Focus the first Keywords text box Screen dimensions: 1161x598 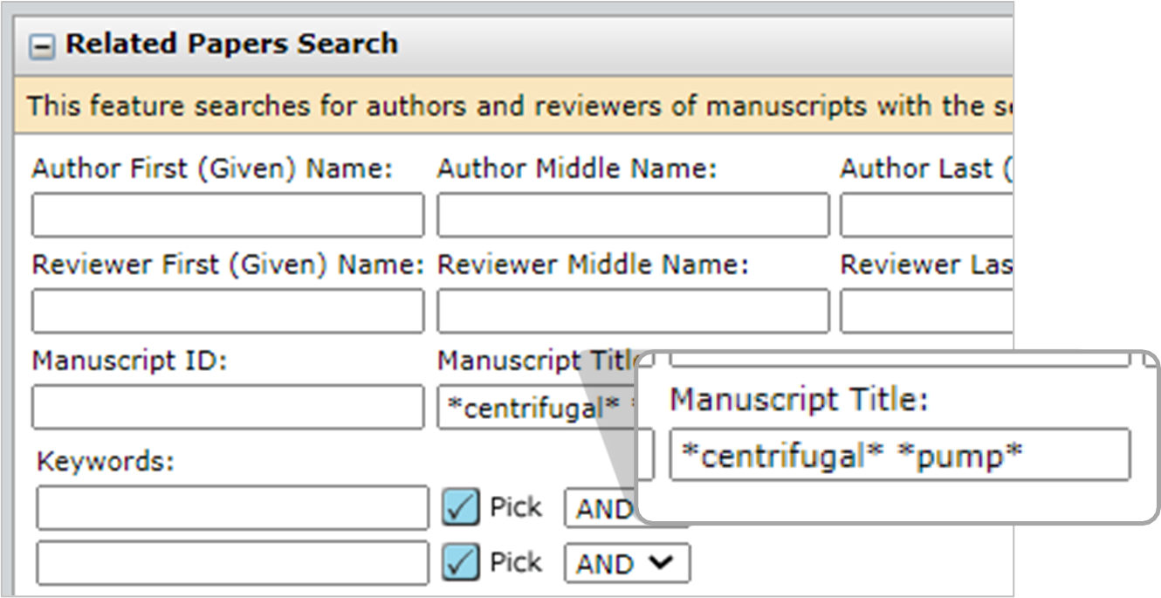click(232, 508)
